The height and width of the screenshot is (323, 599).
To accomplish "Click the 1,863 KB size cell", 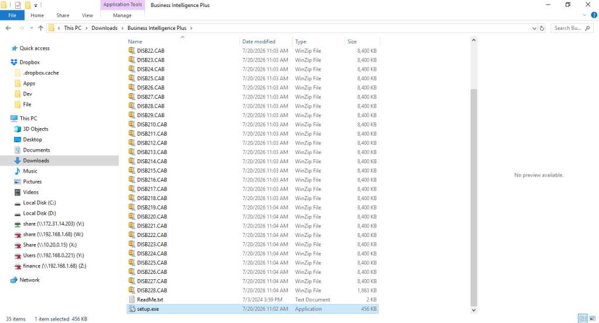I will [367, 290].
